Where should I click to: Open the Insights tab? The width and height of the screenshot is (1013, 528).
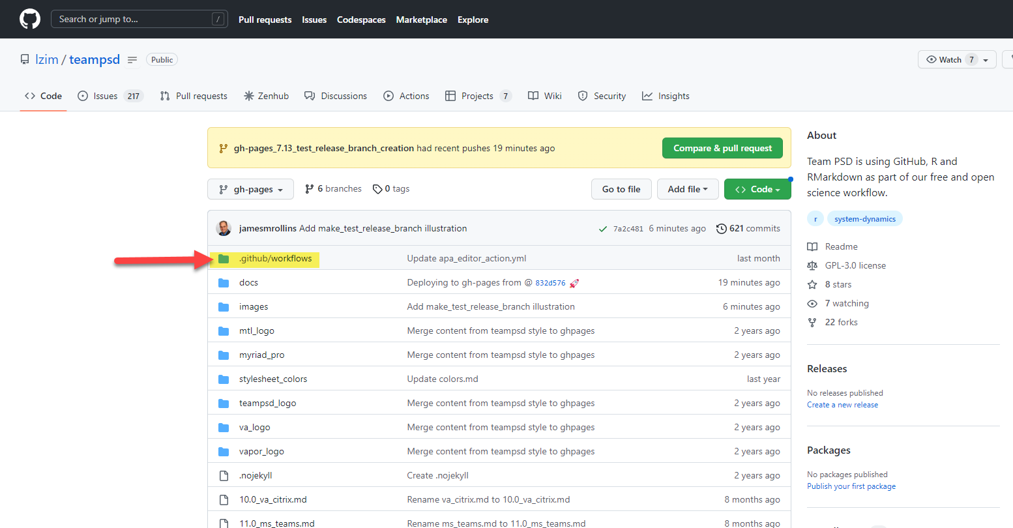[666, 96]
